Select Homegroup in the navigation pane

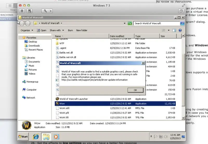[32, 82]
